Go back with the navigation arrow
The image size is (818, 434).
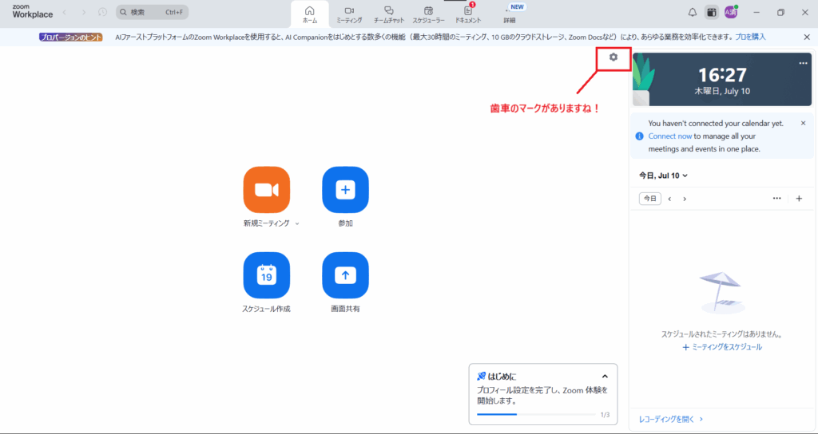pos(65,12)
